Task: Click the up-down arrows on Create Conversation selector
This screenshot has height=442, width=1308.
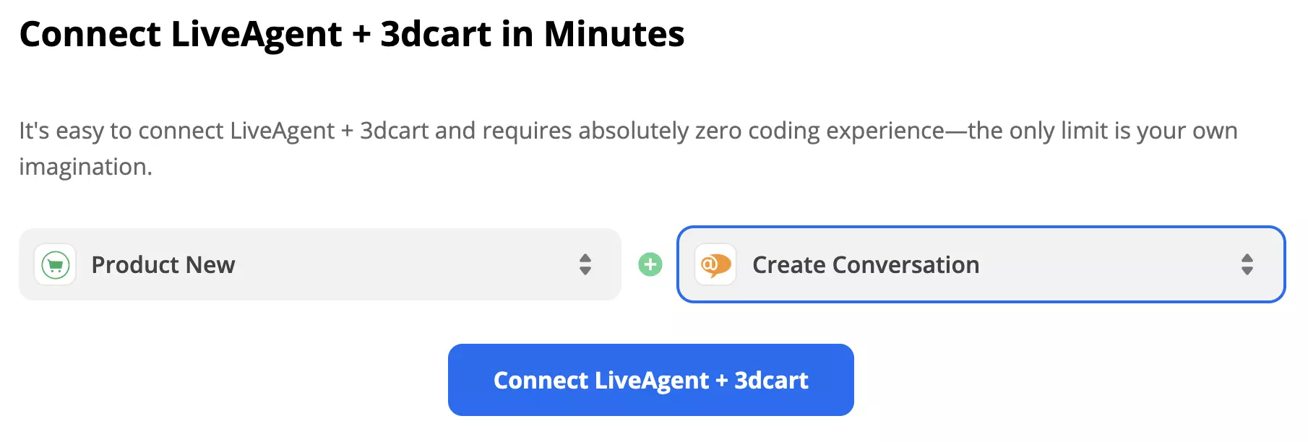Action: 1247,264
